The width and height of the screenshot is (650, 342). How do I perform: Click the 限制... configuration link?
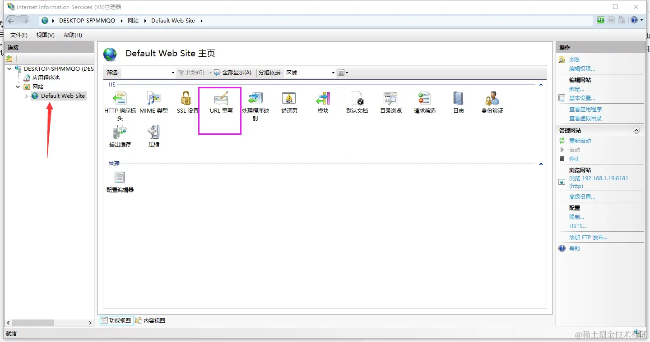(576, 217)
